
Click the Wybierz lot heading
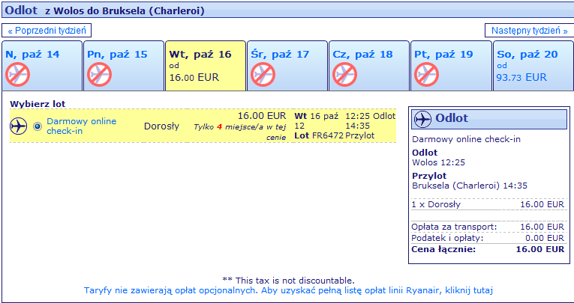pyautogui.click(x=38, y=104)
